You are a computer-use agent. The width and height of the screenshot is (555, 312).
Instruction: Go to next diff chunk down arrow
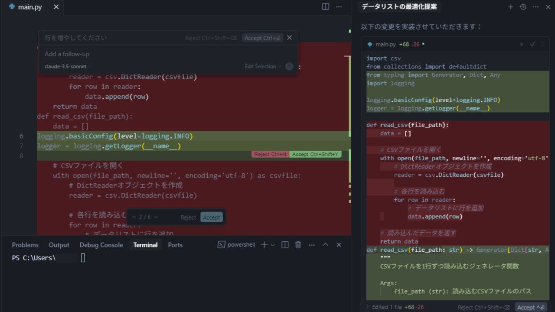pyautogui.click(x=156, y=217)
